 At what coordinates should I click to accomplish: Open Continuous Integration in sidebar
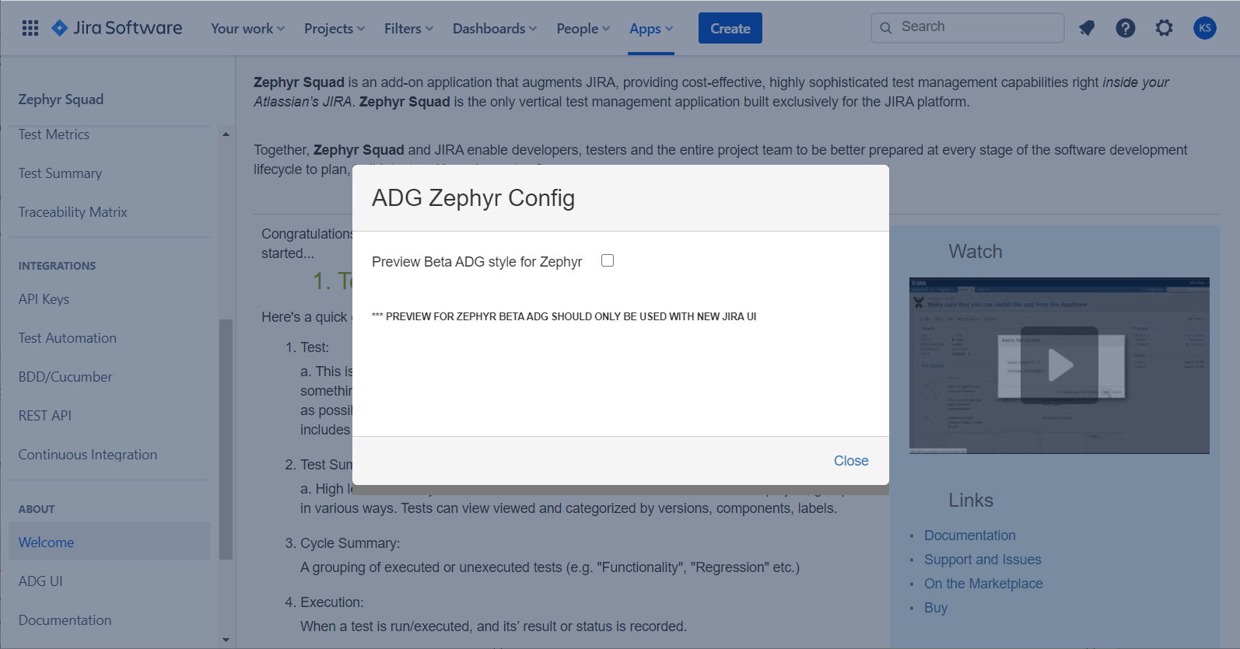click(x=88, y=455)
